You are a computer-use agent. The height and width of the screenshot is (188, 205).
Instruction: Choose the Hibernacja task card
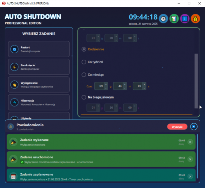pyautogui.click(x=39, y=102)
